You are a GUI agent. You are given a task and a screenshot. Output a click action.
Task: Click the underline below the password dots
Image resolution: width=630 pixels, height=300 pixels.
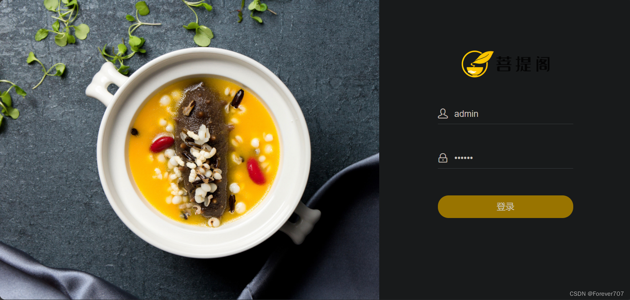(x=505, y=168)
